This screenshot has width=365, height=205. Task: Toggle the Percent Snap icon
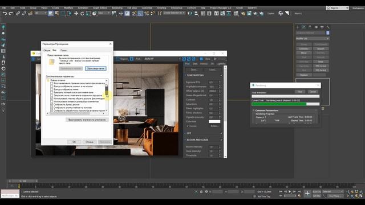coord(147,14)
